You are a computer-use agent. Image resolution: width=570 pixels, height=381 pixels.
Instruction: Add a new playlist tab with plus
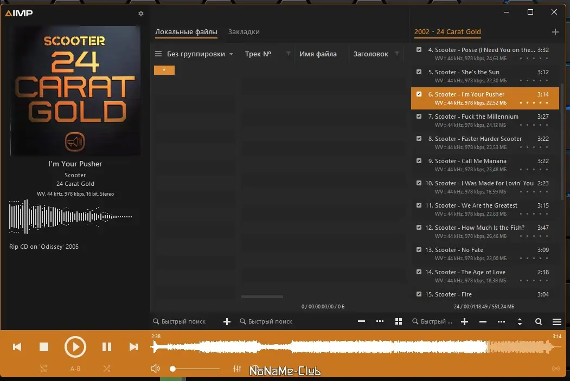tap(555, 32)
